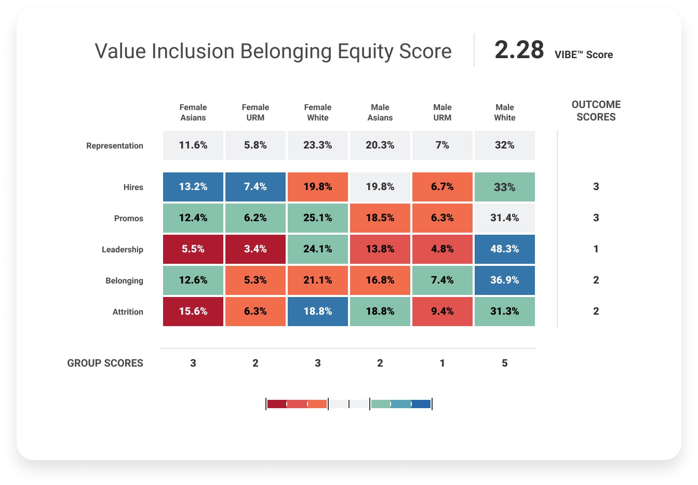Viewport: 698px width, 485px height.
Task: Click the dark red legend swatch
Action: point(276,404)
